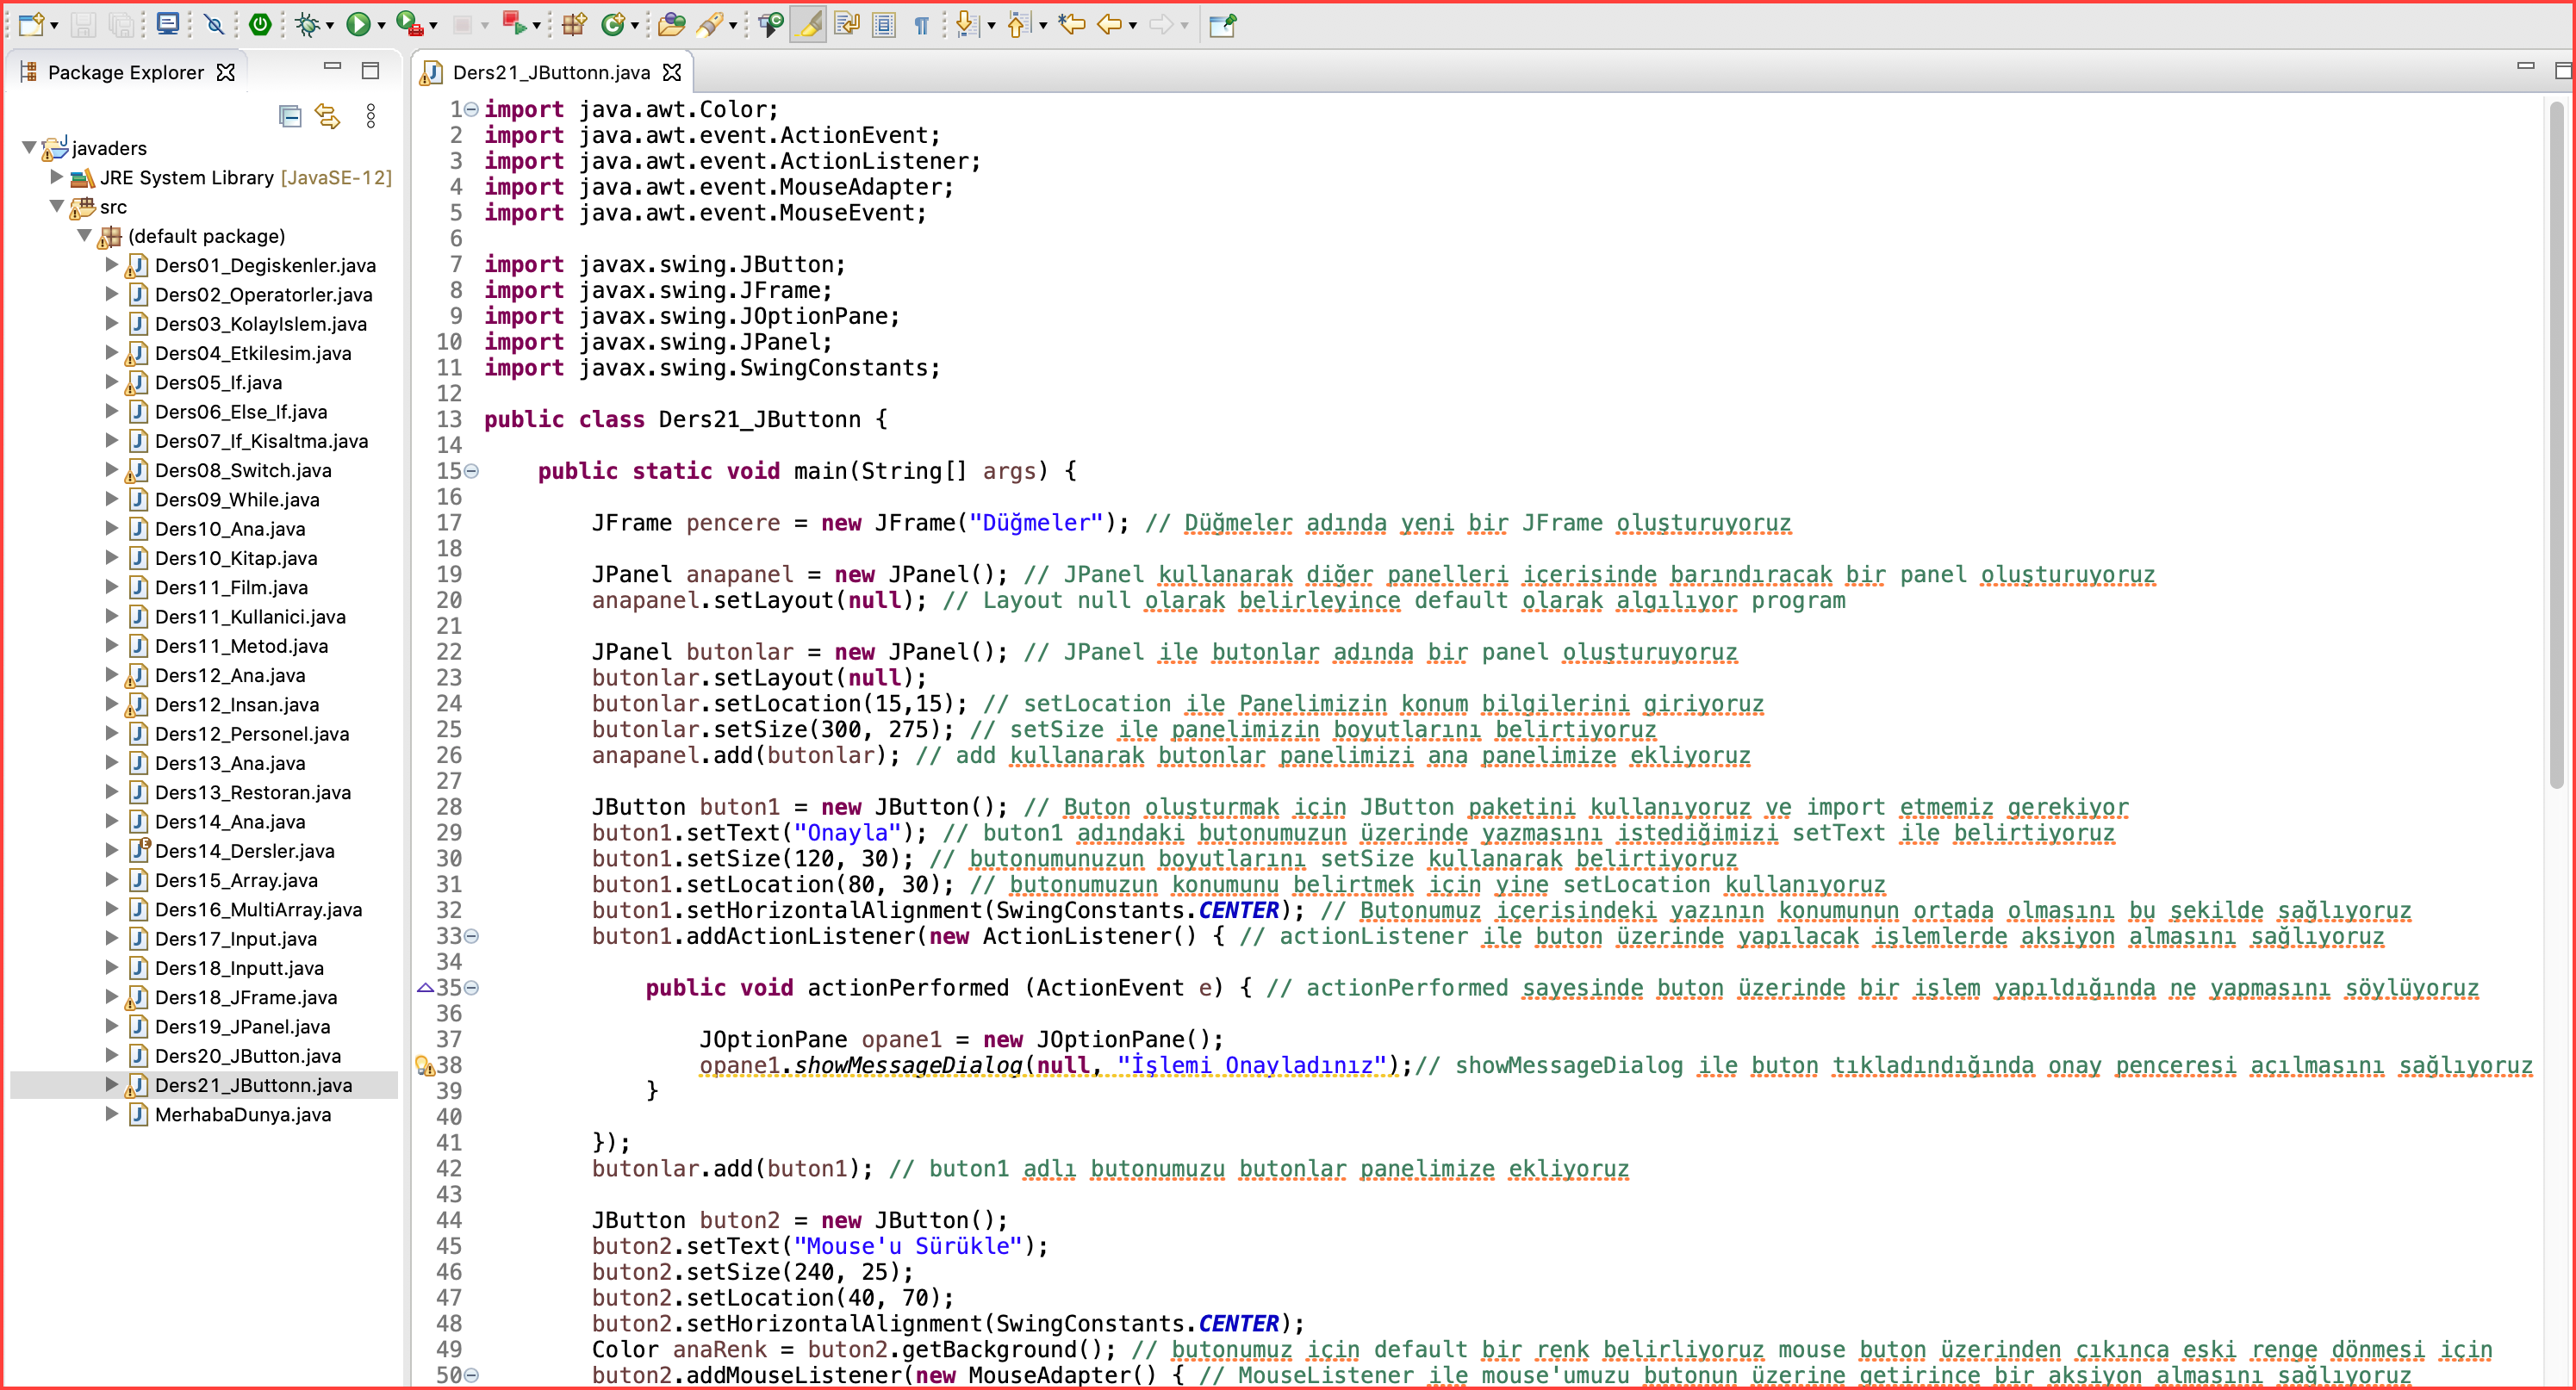Close the Ders21_JButtonn.java editor tab
This screenshot has height=1390, width=2576.
point(672,72)
